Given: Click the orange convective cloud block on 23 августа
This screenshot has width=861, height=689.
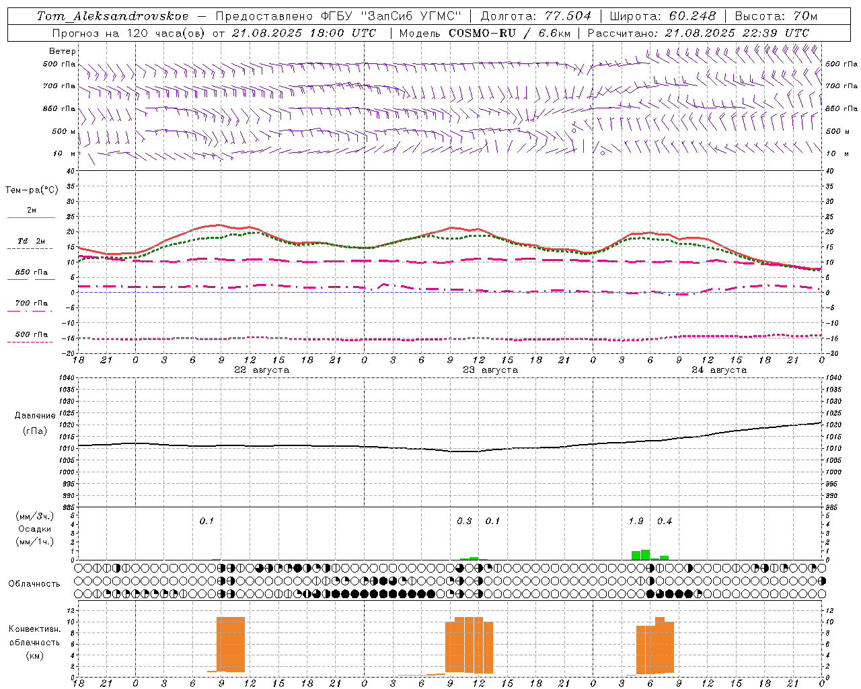Looking at the screenshot, I should coord(470,645).
